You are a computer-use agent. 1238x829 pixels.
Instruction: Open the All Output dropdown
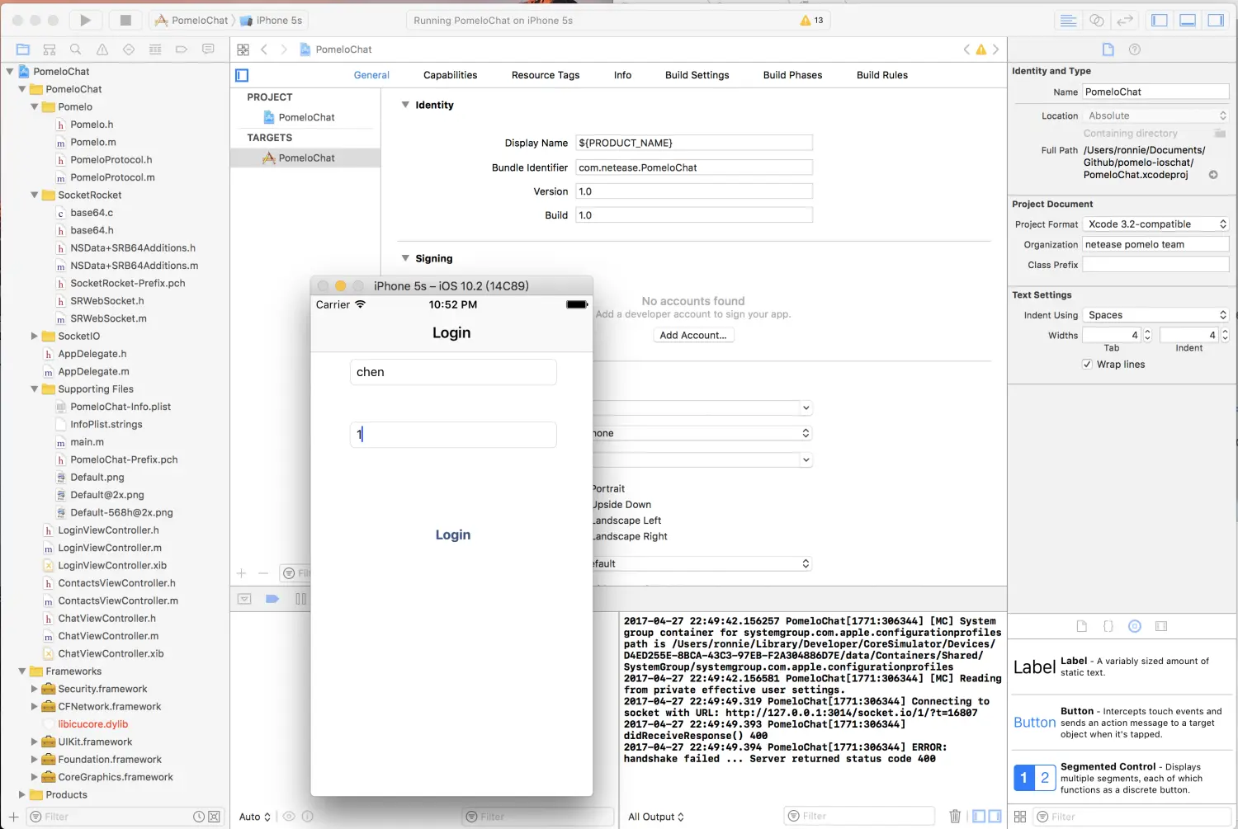click(x=656, y=817)
